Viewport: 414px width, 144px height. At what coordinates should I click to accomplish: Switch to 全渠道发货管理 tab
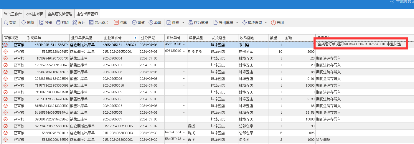point(60,14)
